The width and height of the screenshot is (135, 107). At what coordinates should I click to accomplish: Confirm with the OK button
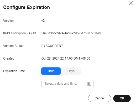122,98
